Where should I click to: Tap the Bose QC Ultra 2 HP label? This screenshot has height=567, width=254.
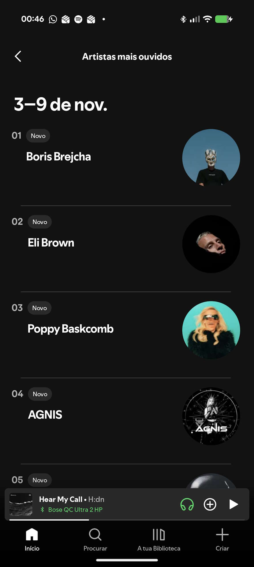click(x=75, y=510)
